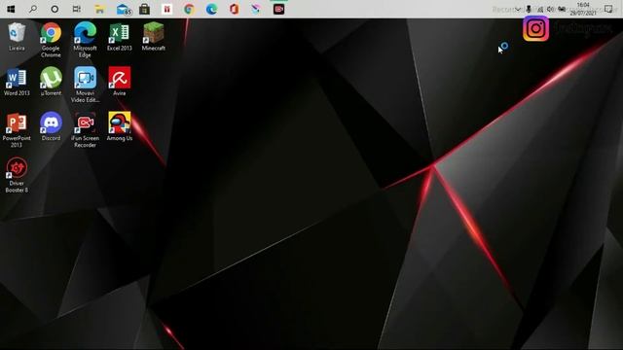
Task: Select the Driver Booster 8 shortcut
Action: click(x=17, y=175)
